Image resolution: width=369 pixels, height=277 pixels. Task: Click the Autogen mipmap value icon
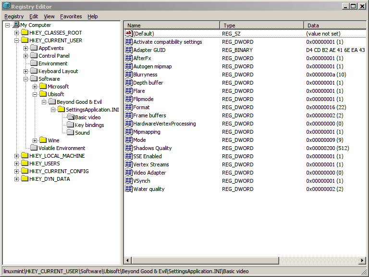pos(129,66)
